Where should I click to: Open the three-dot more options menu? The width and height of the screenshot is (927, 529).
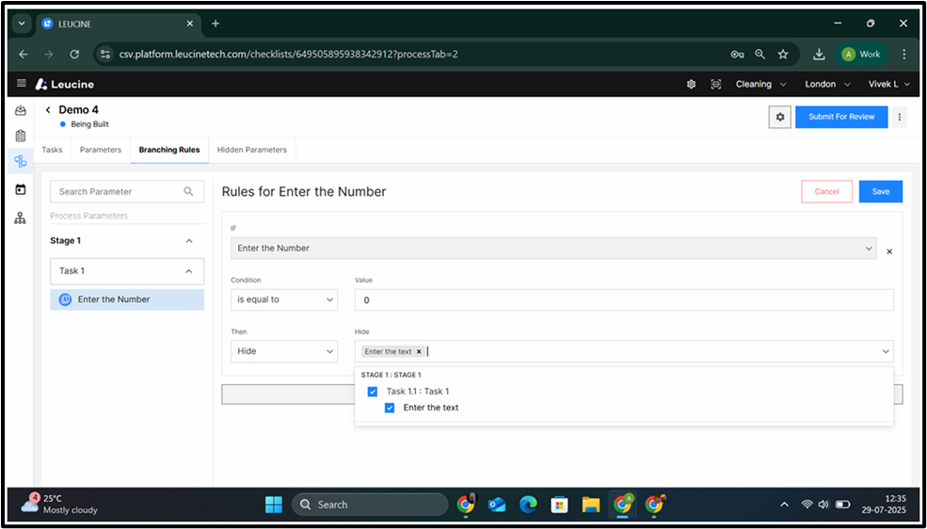click(900, 117)
